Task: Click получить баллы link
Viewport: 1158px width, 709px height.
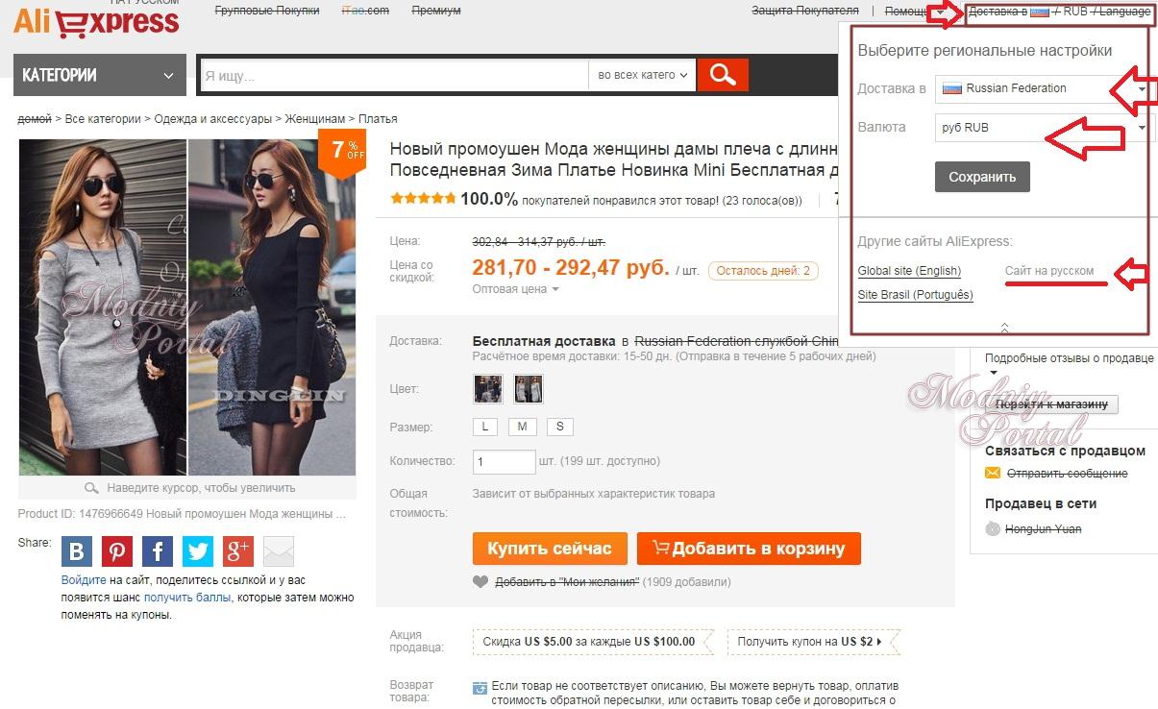Action: (187, 598)
